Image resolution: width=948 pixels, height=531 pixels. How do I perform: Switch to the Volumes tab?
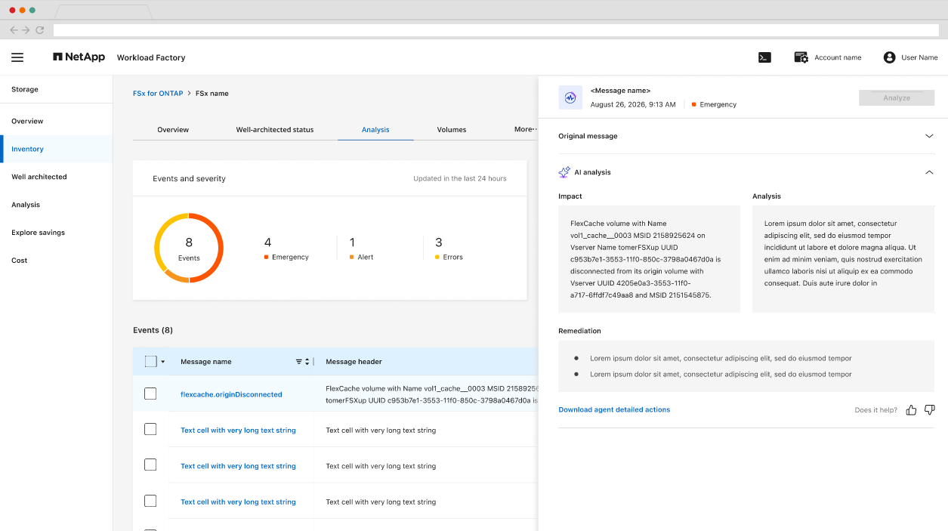pyautogui.click(x=452, y=130)
